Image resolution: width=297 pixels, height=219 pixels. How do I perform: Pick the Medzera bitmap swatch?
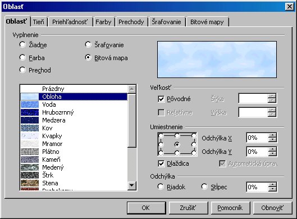[30, 120]
